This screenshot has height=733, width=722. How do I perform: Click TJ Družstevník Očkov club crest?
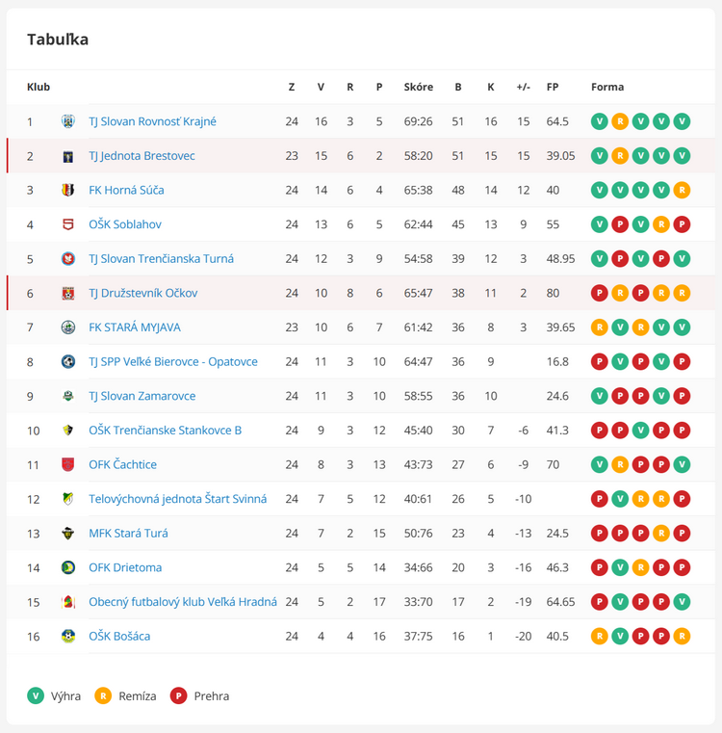(x=68, y=293)
